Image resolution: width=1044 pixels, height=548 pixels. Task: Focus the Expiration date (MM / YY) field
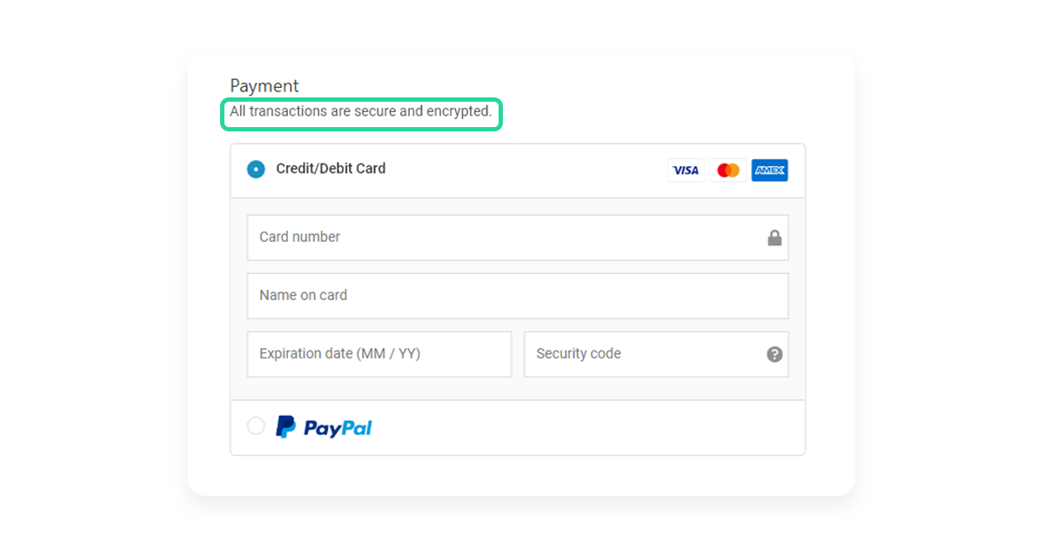coord(379,354)
